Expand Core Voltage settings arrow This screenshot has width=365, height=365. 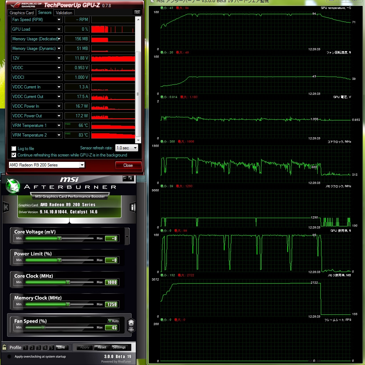(127, 237)
